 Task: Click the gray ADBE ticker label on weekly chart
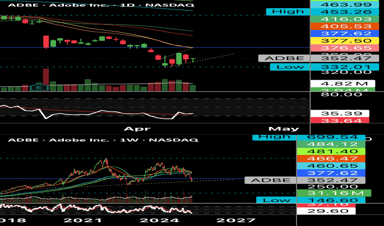(271, 180)
